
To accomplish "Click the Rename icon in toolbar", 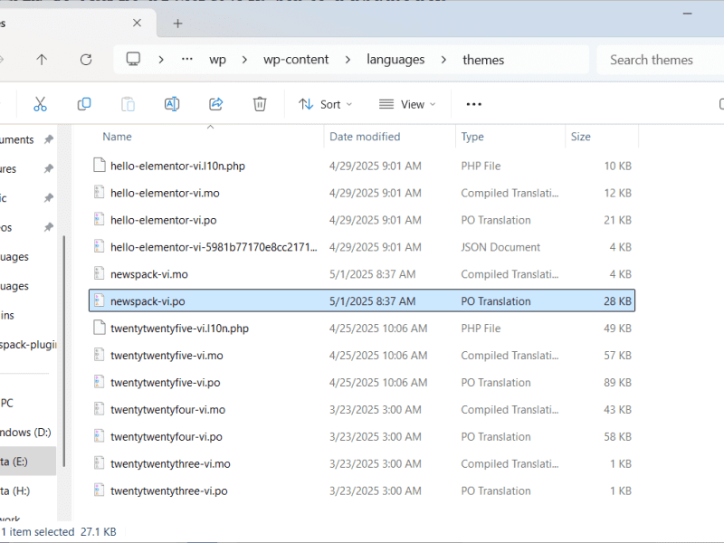I will coord(172,104).
